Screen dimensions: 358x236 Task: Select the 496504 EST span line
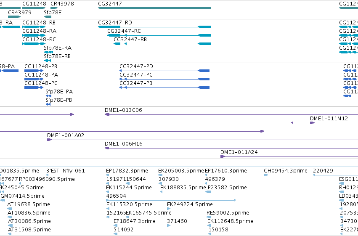click(x=171, y=200)
